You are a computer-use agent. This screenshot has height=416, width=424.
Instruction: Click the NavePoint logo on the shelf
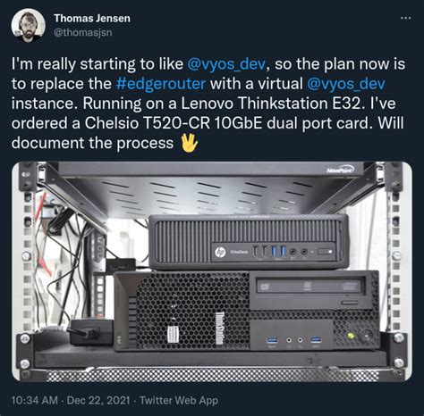[340, 171]
